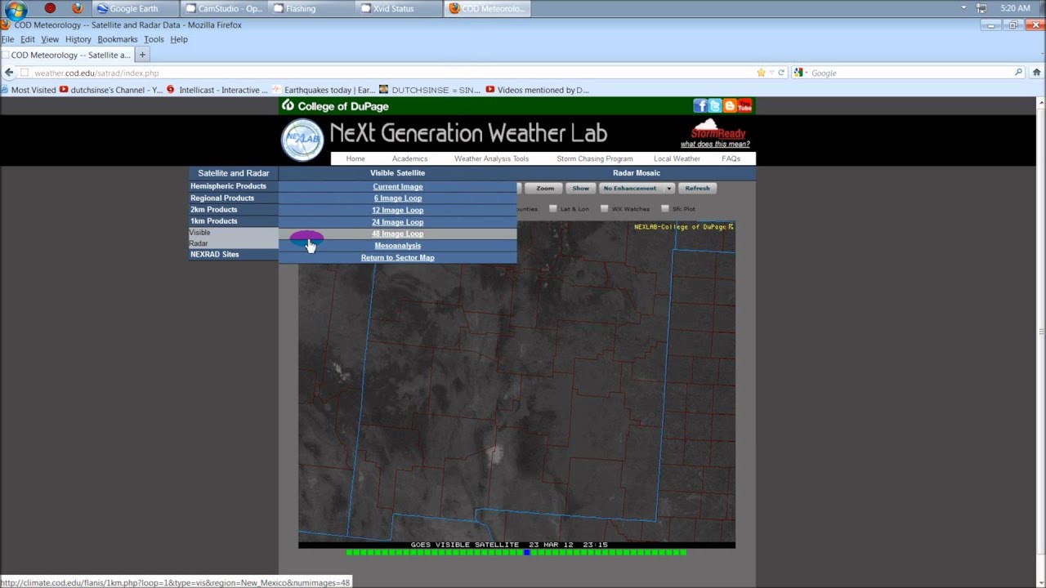This screenshot has width=1046, height=588.
Task: Open a new tab with plus button
Action: (x=142, y=55)
